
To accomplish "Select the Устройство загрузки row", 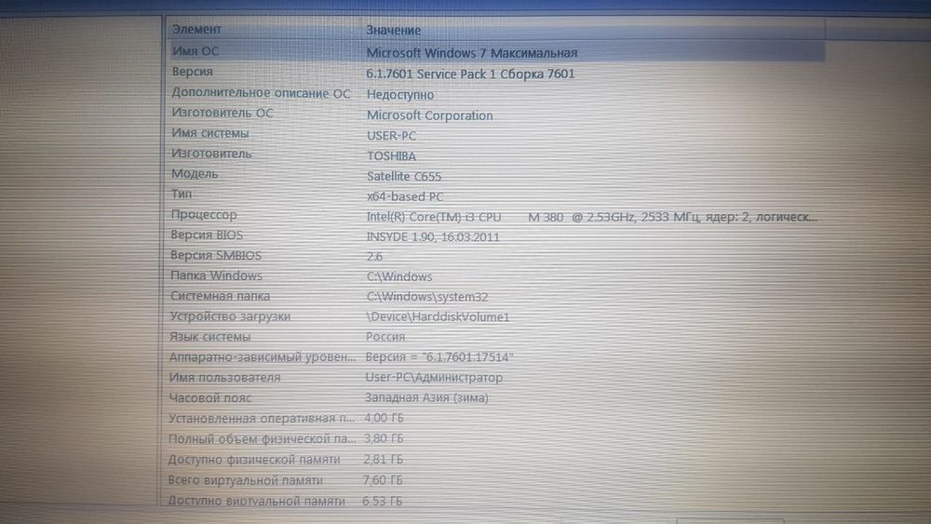I will pyautogui.click(x=230, y=316).
